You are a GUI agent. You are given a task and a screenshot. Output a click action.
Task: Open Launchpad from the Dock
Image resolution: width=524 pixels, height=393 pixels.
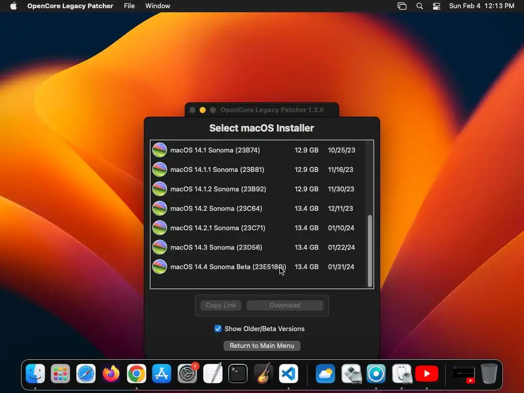click(x=60, y=373)
